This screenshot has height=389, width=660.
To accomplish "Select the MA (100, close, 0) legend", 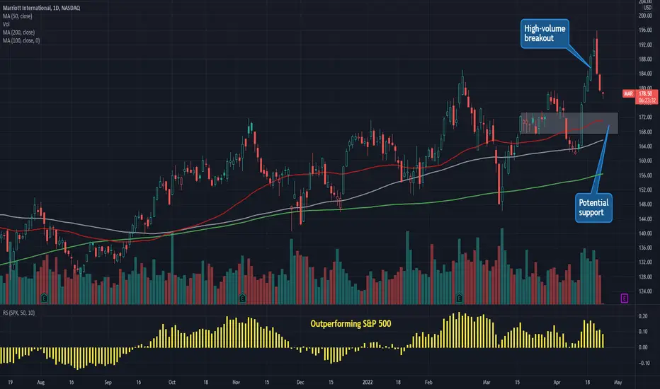I will 21,41.
